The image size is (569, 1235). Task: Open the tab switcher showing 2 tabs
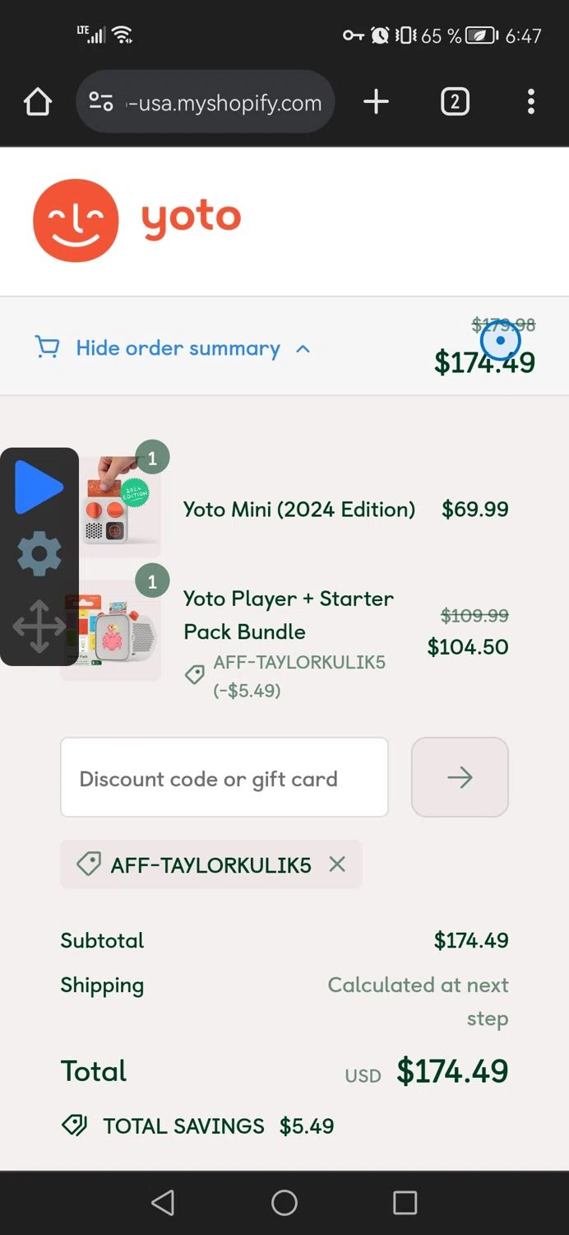pyautogui.click(x=455, y=102)
